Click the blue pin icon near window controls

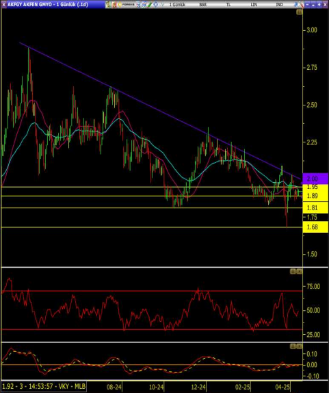pos(295,5)
